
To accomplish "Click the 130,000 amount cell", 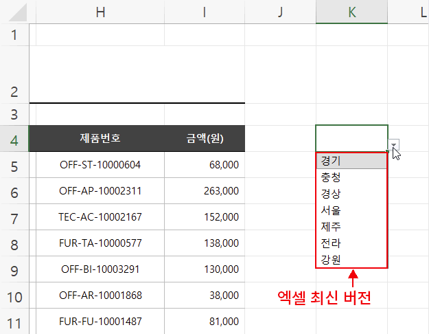I will click(205, 269).
